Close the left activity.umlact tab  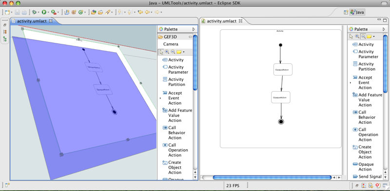[51, 21]
